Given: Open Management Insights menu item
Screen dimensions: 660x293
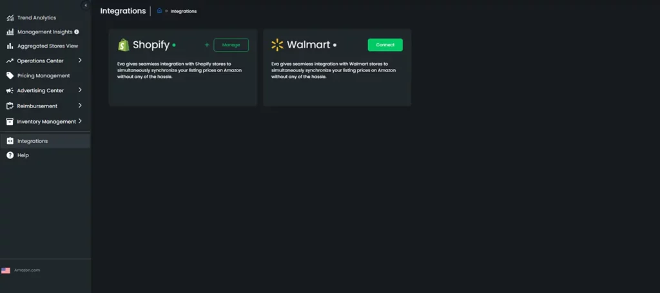Looking at the screenshot, I should point(45,32).
